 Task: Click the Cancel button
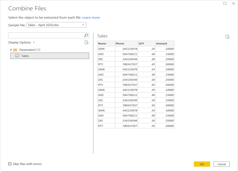222,164
